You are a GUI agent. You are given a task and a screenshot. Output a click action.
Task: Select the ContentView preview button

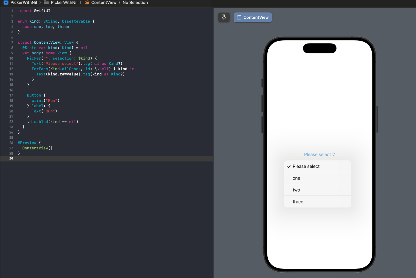pyautogui.click(x=253, y=17)
